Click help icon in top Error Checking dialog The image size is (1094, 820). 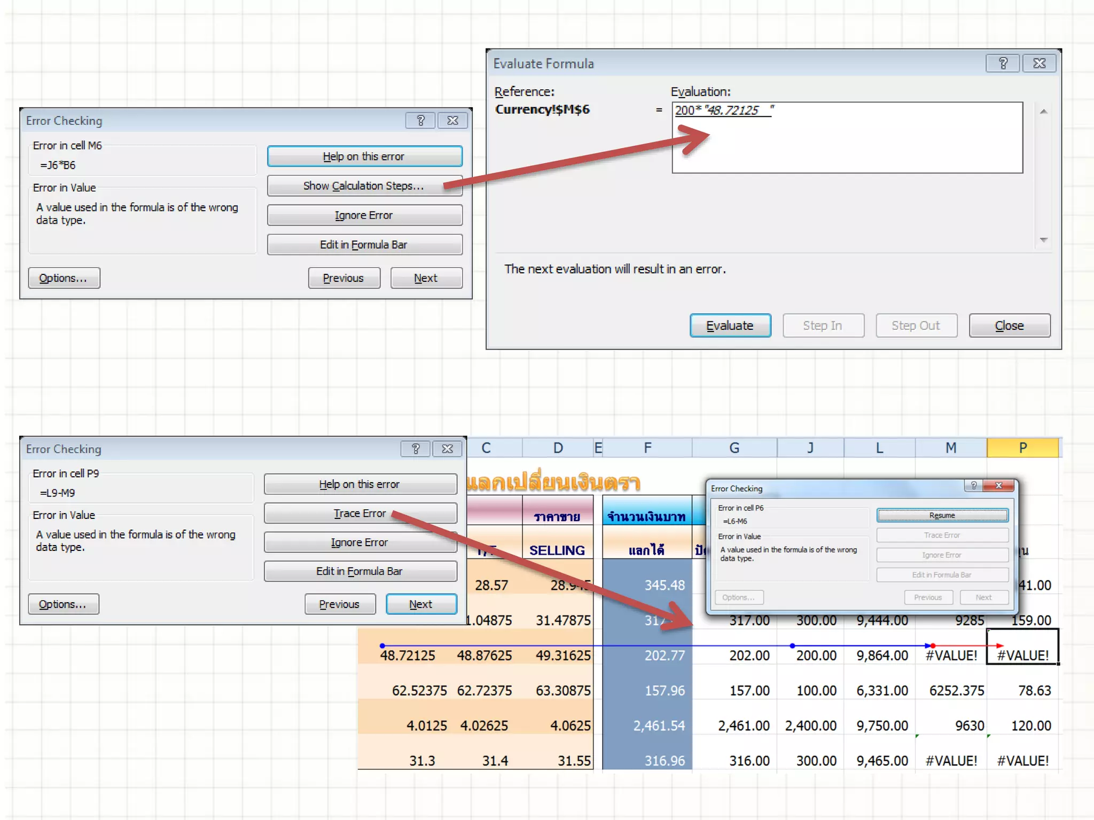coord(420,121)
